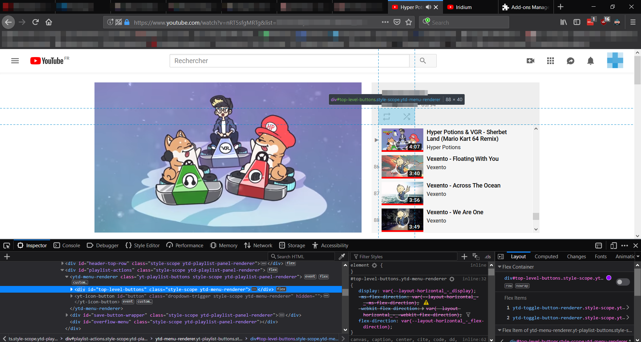This screenshot has height=342, width=641.
Task: Open the Computed tab in sidebar
Action: point(546,257)
